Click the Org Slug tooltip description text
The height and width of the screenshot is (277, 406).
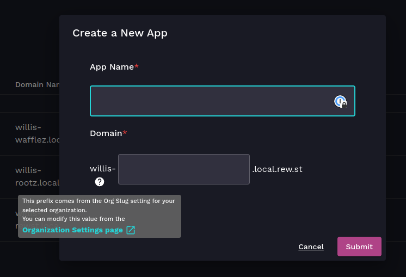click(98, 205)
